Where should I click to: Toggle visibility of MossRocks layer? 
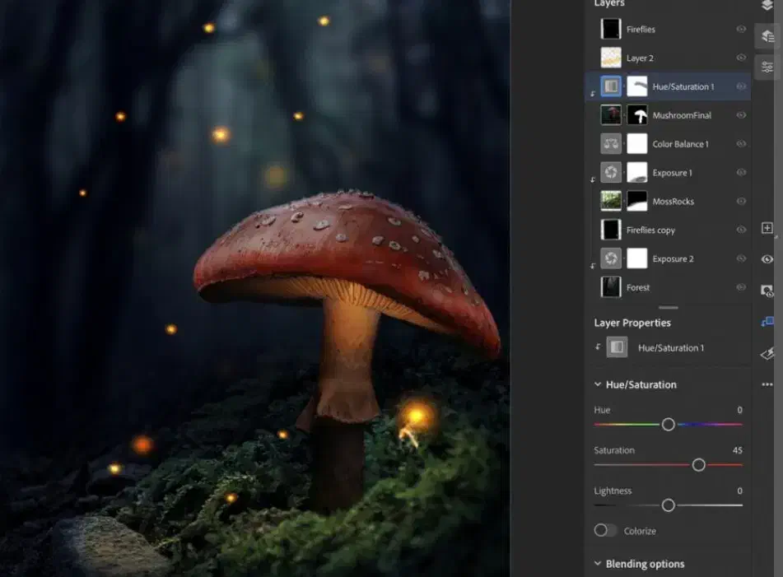741,202
